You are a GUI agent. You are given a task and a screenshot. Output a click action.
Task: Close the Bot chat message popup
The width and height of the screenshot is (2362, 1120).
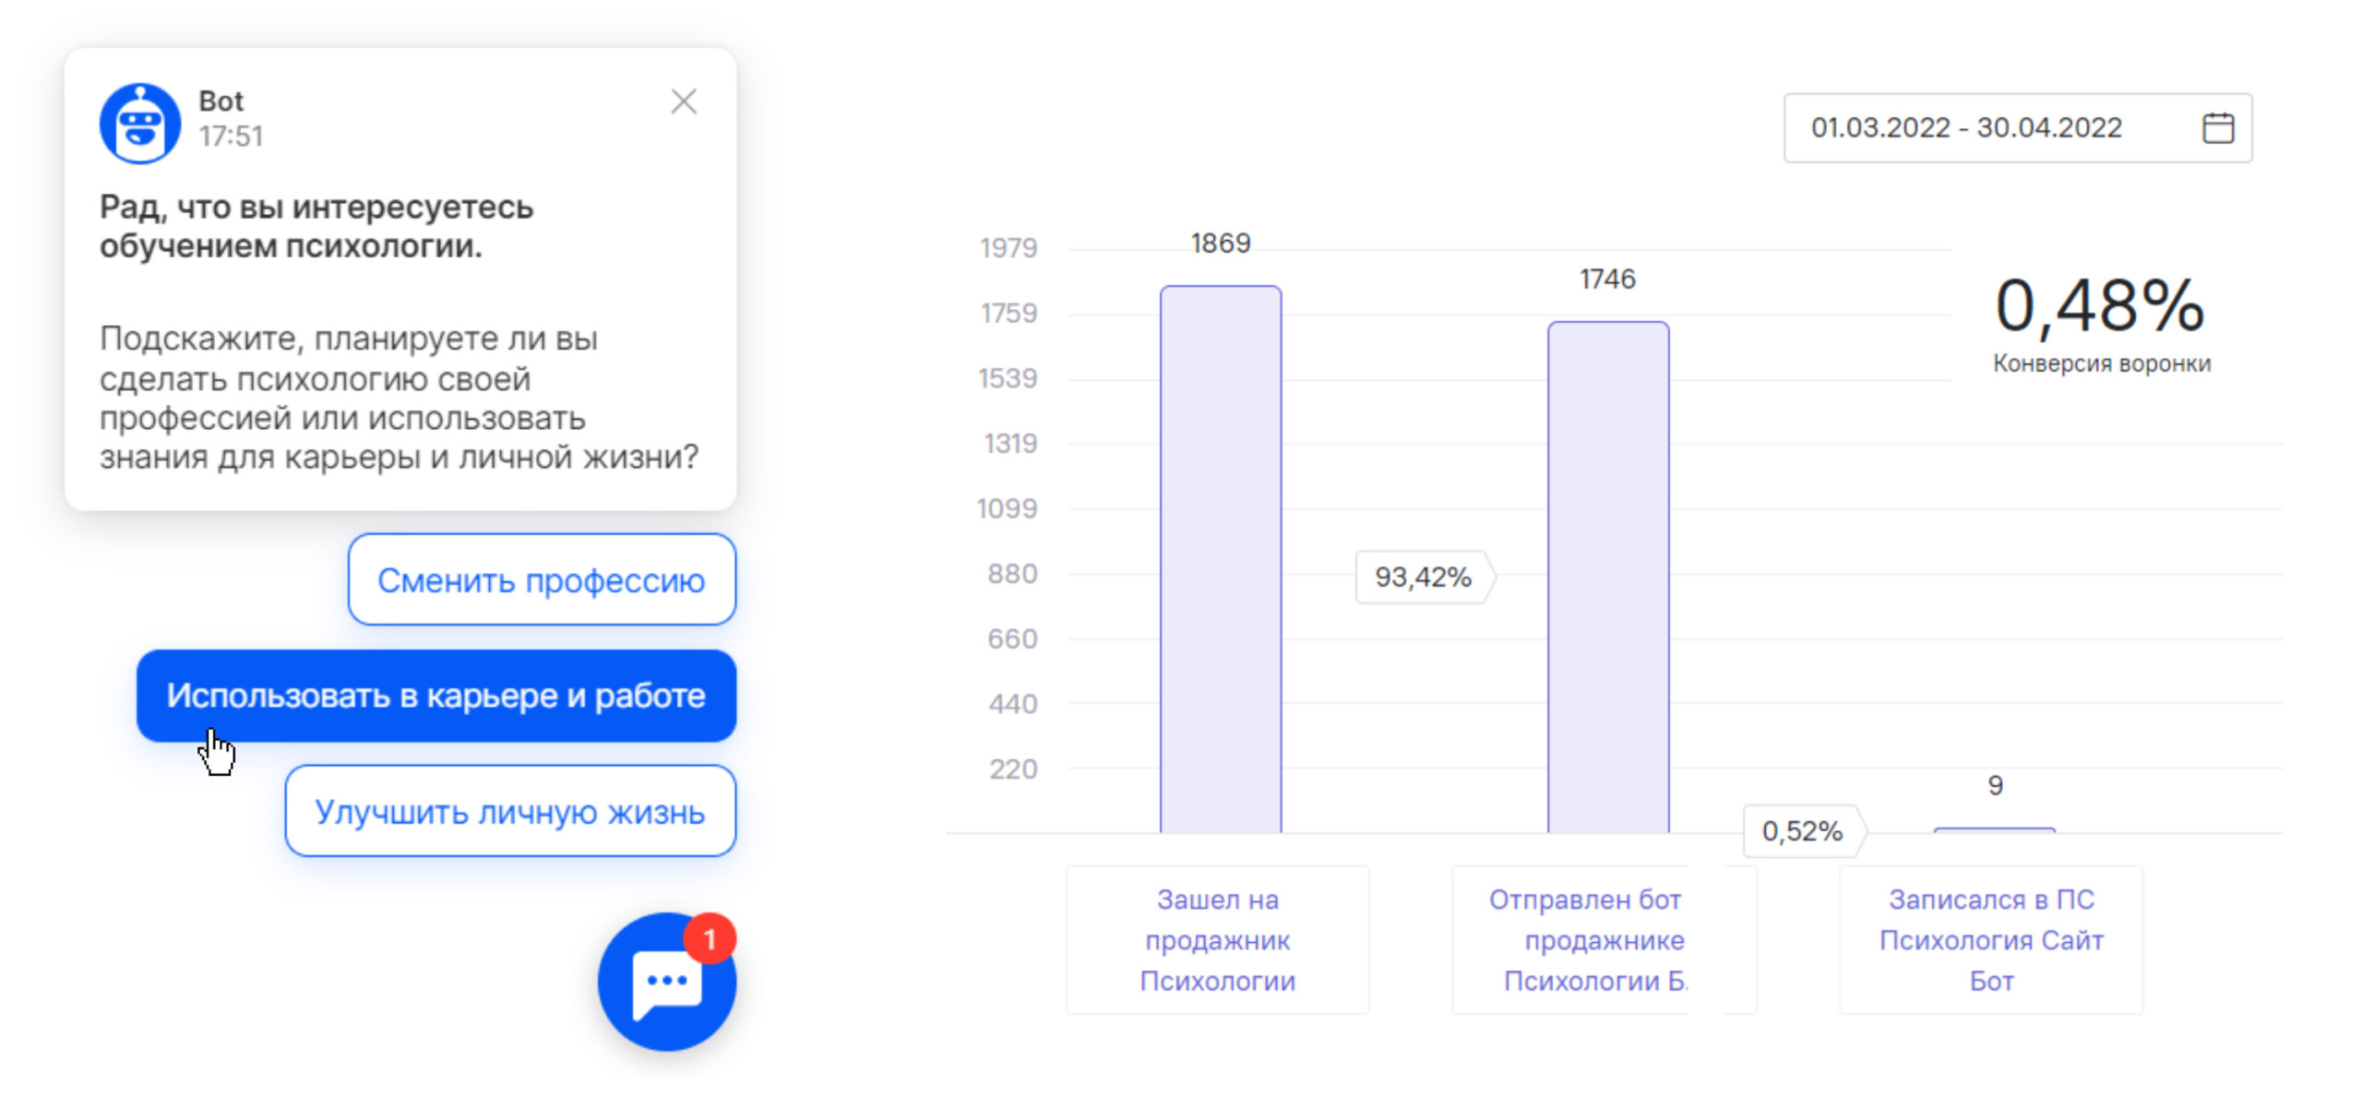point(683,101)
